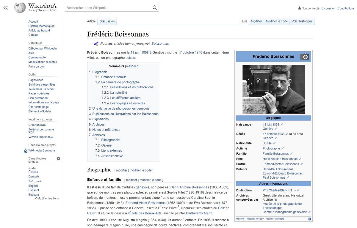
Task: Open Wikimedia Commons via its sidebar icon
Action: 26,150
